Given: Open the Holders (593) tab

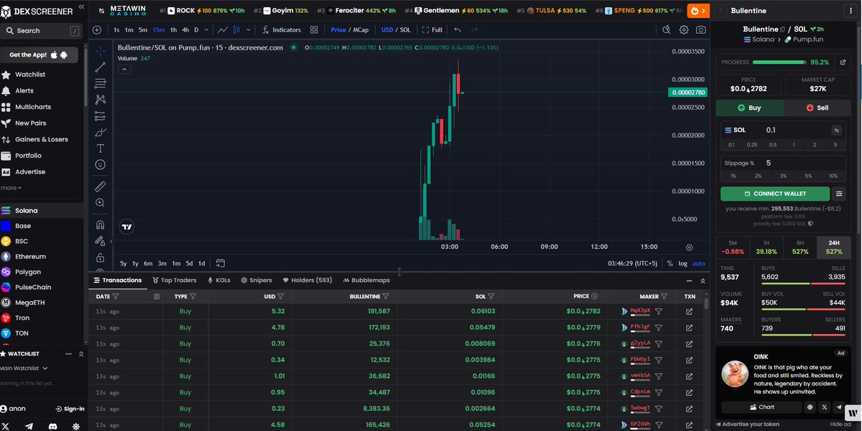Looking at the screenshot, I should [307, 280].
